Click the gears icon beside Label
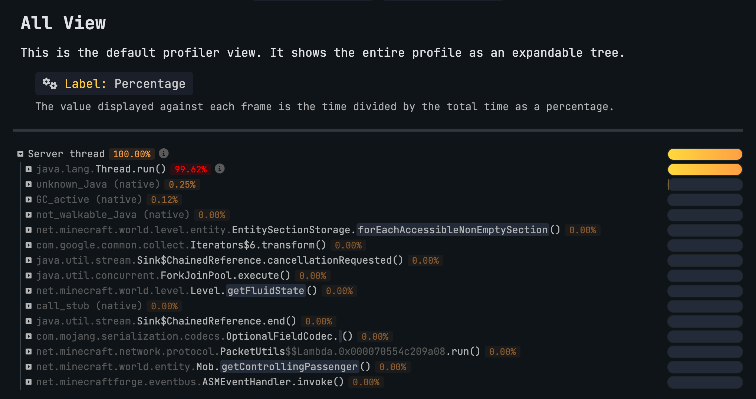 [x=50, y=84]
